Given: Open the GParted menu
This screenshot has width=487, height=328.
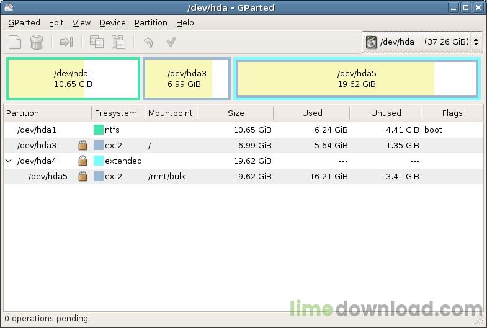Looking at the screenshot, I should [24, 22].
